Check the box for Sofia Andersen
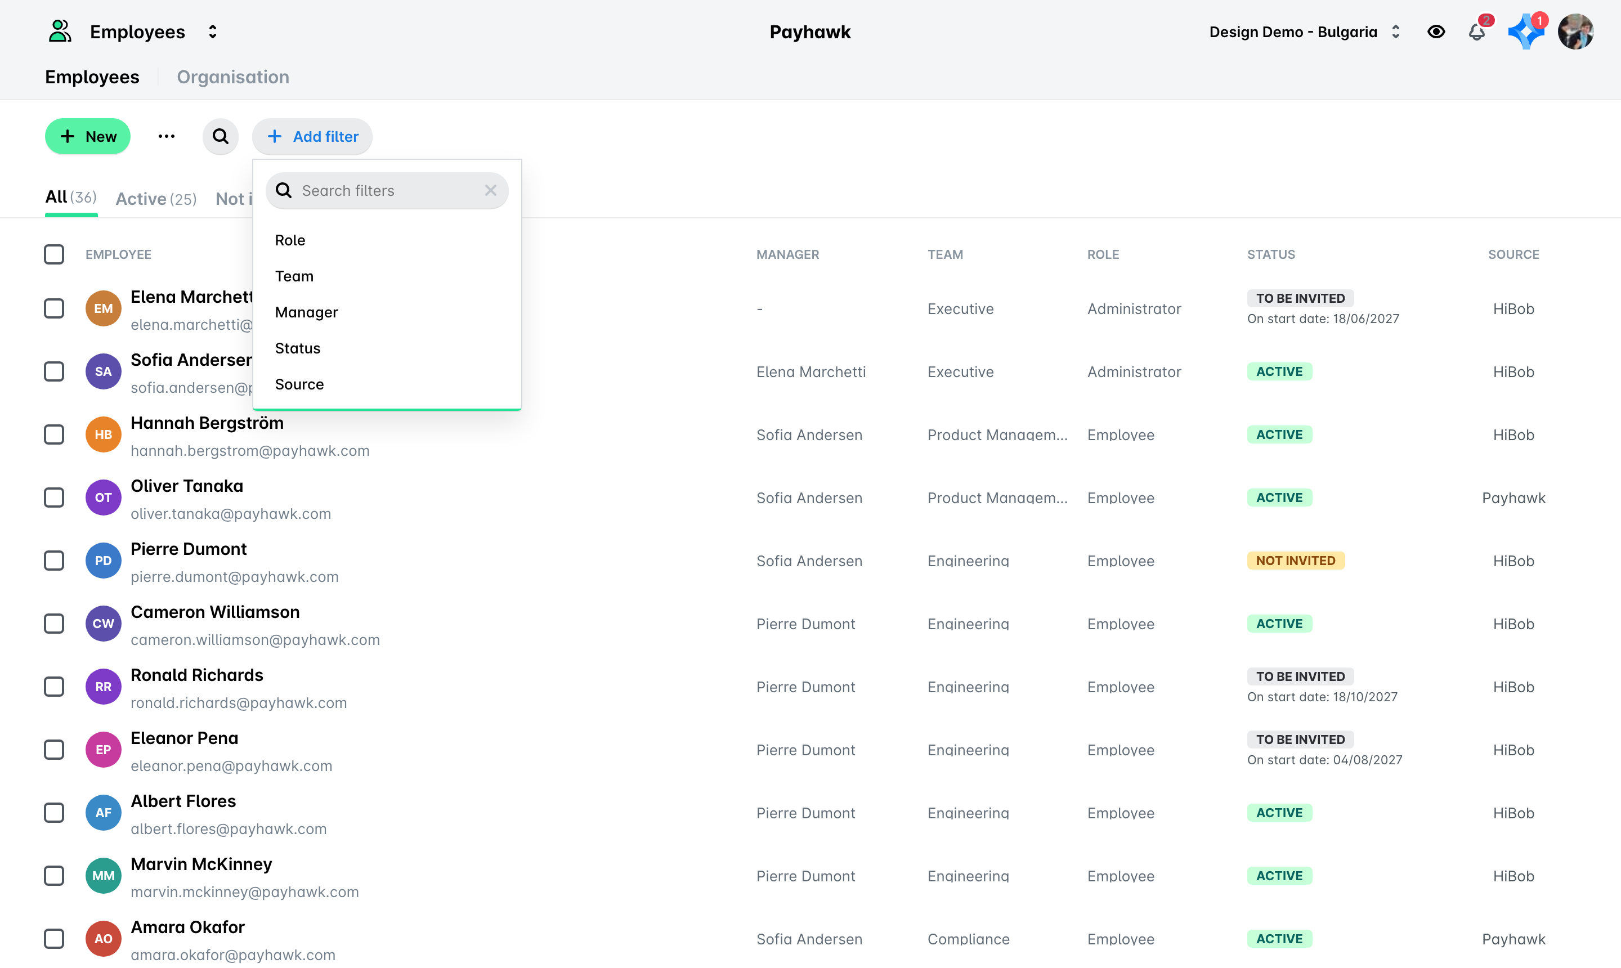This screenshot has height=968, width=1621. tap(54, 372)
